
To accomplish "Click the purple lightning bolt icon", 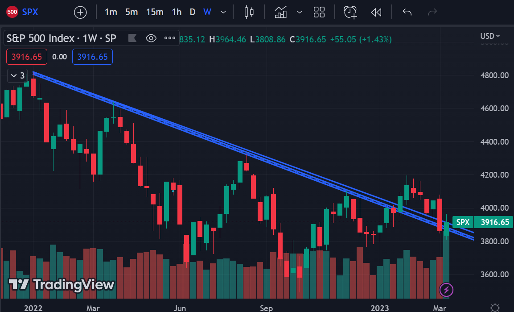I will (446, 290).
